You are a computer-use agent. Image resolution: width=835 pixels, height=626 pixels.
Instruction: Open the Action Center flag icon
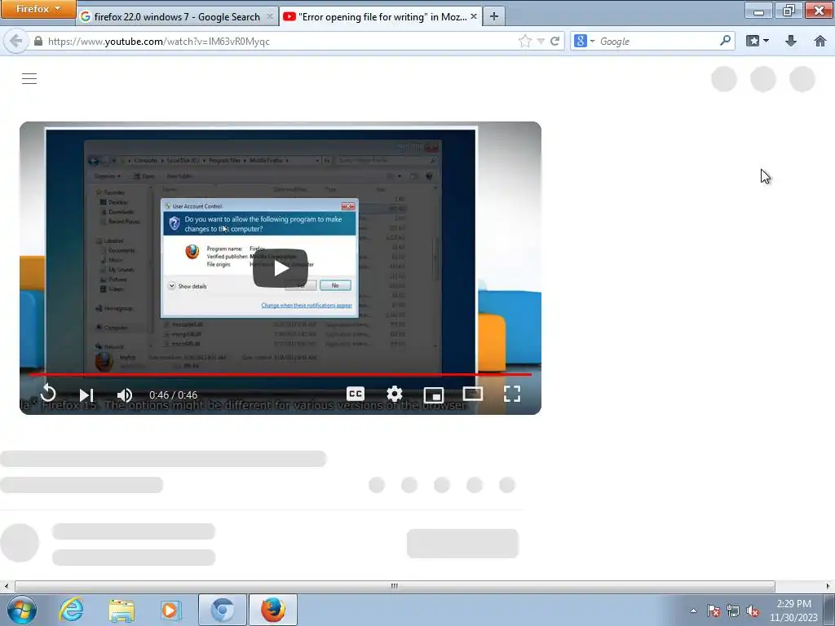click(714, 611)
